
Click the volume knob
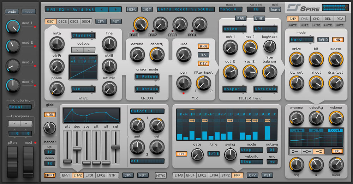(x=336, y=118)
